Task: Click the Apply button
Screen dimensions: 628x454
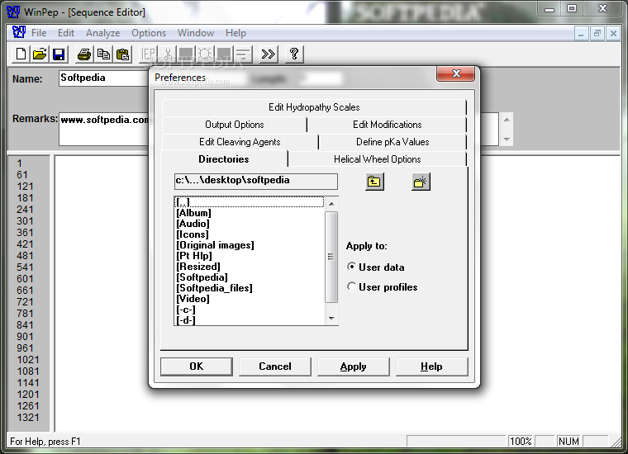Action: tap(354, 367)
